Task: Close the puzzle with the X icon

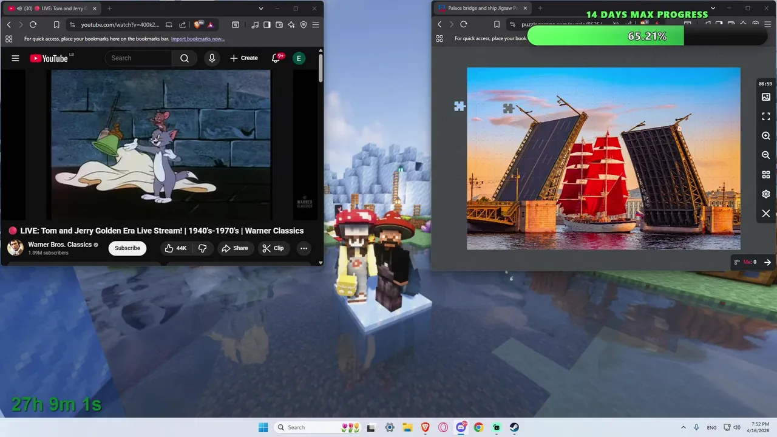Action: click(x=766, y=214)
